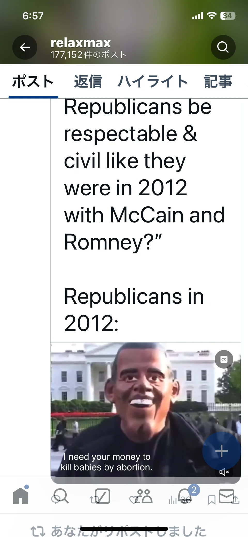Select the ポスト tab
The image size is (248, 537).
pos(33,82)
